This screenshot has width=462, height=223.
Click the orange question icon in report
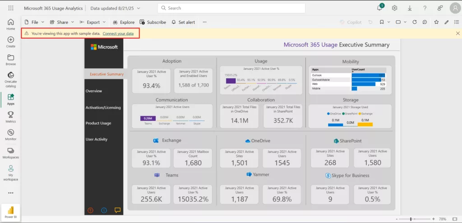point(91,210)
